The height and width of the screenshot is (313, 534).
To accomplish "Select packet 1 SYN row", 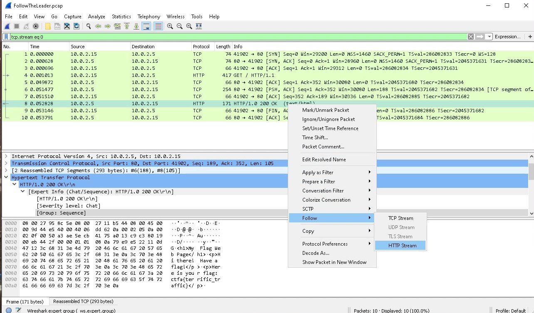I will 268,54.
